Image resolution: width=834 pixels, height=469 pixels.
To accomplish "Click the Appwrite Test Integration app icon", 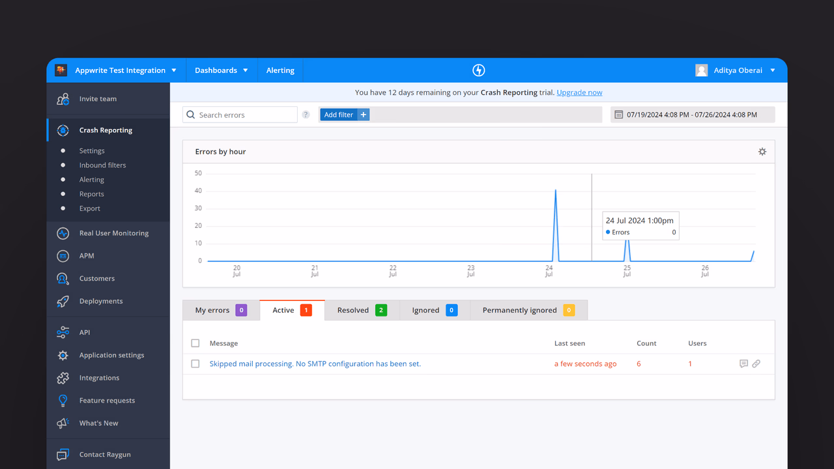I will click(x=61, y=70).
